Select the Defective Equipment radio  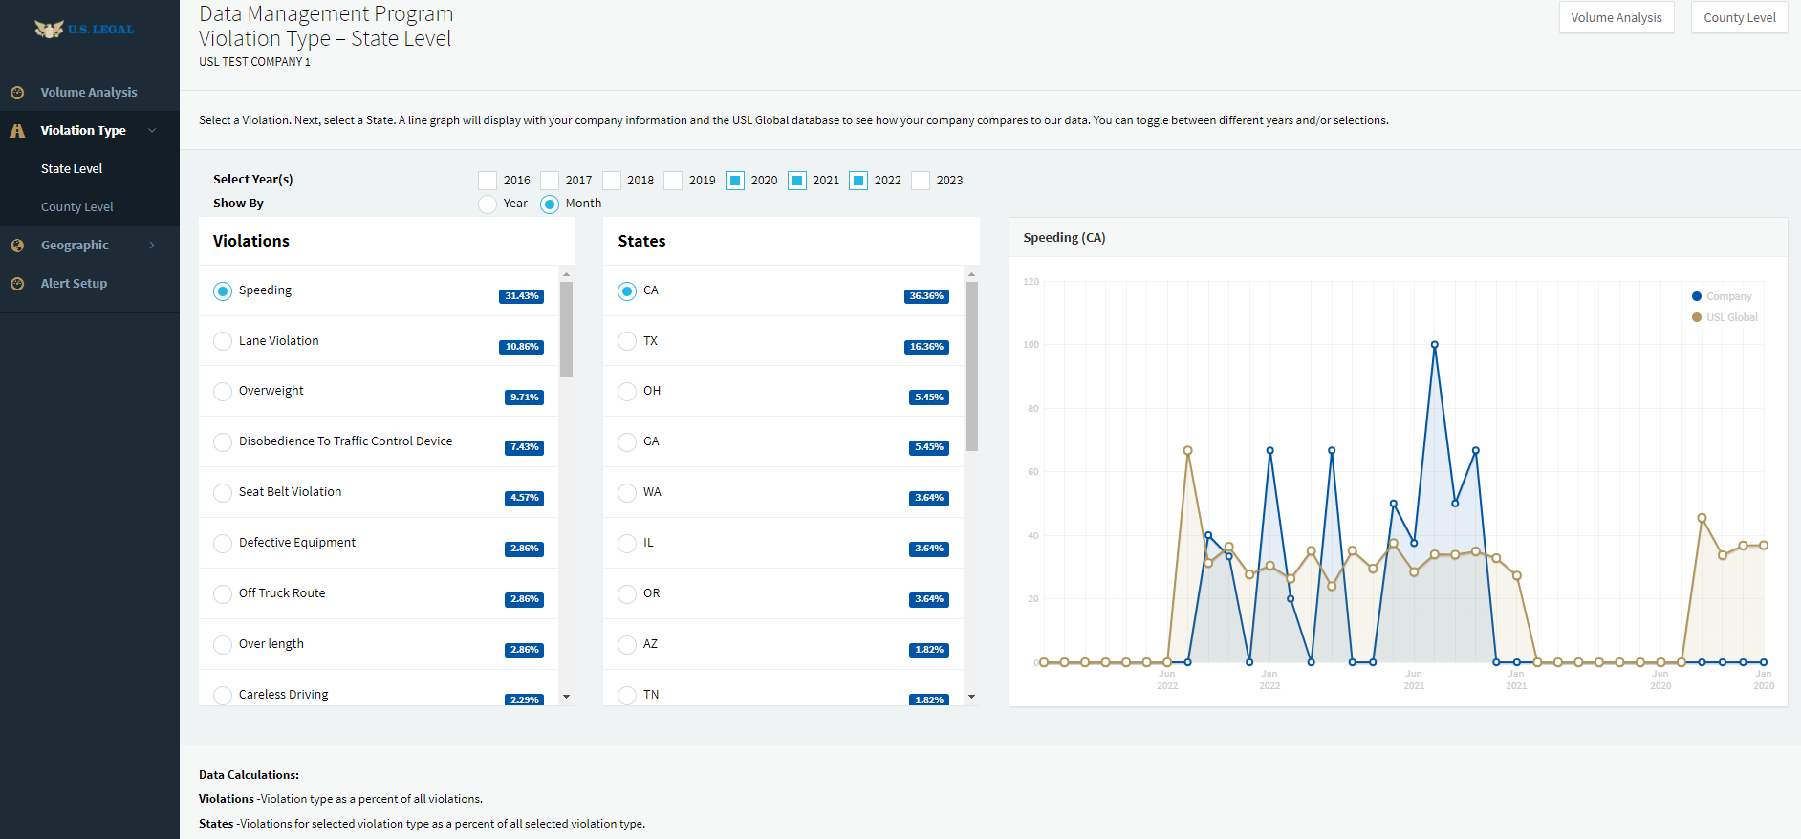223,544
